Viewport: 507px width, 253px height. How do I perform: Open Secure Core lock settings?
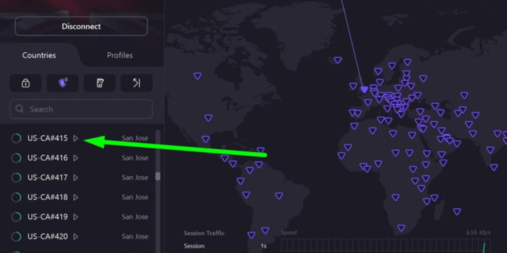25,83
